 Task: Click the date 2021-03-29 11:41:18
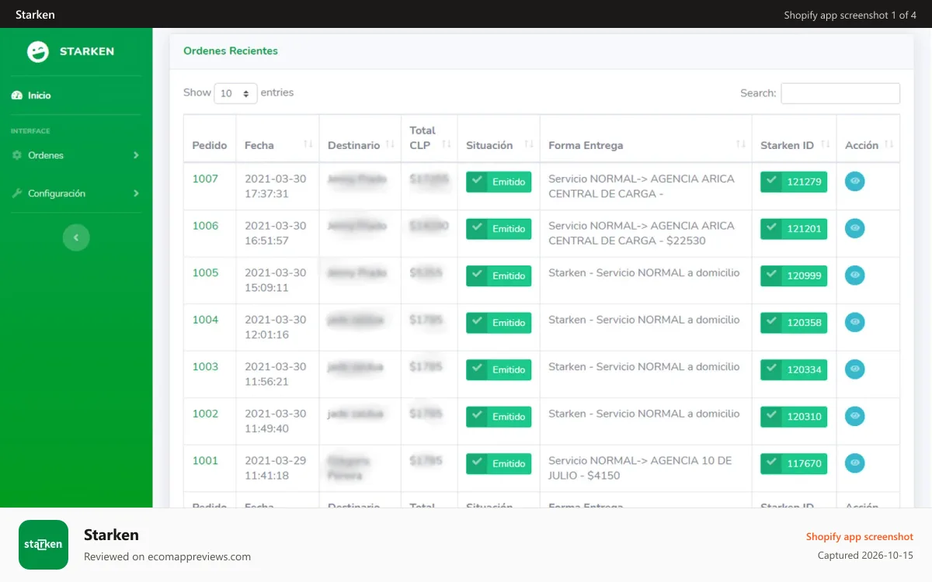click(x=276, y=468)
